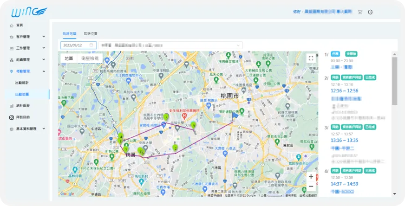Click the blue flag marker on route

point(235,116)
